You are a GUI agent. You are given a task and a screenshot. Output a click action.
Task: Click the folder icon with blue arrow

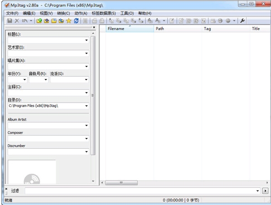(x=61, y=21)
